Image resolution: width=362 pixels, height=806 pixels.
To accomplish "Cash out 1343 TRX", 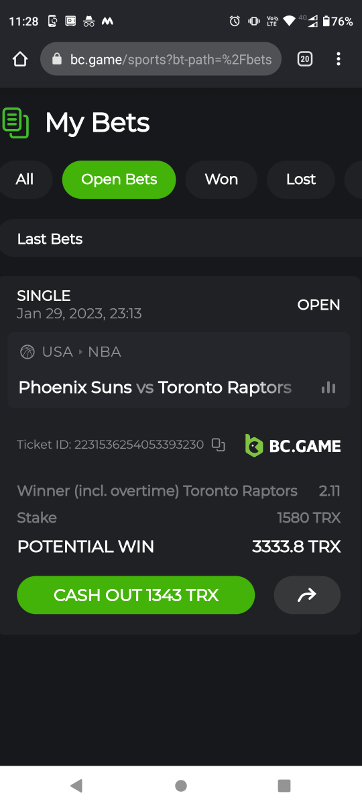I will (x=136, y=595).
